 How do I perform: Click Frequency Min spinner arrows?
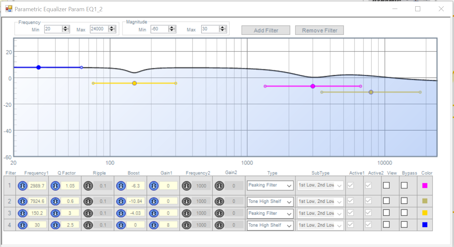point(66,29)
